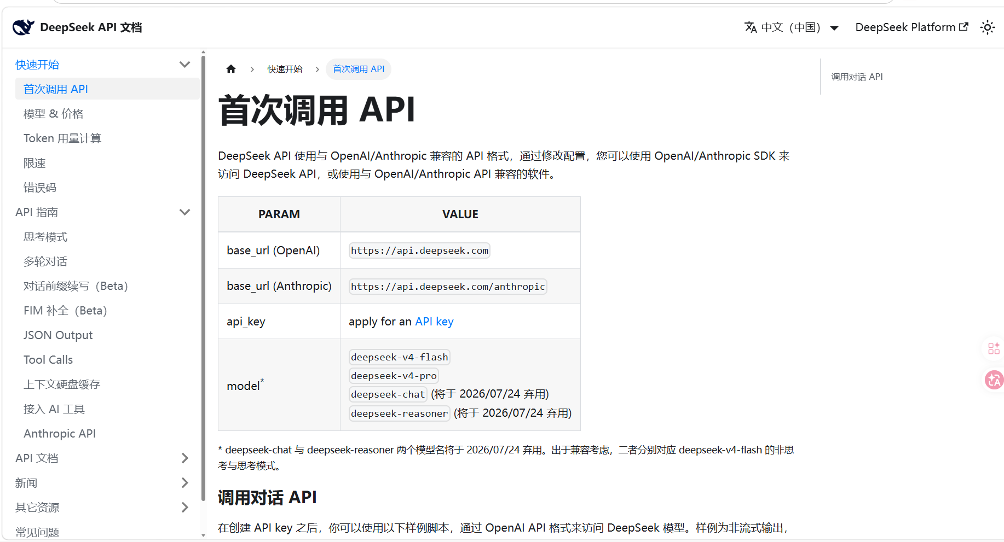Click the sidebar vertical scrollbar
The width and height of the screenshot is (1004, 542).
click(x=204, y=278)
